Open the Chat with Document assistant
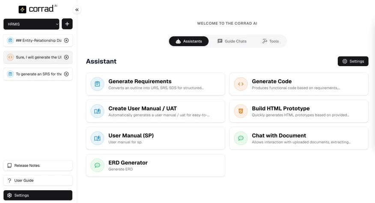The image size is (375, 203). coord(299,139)
